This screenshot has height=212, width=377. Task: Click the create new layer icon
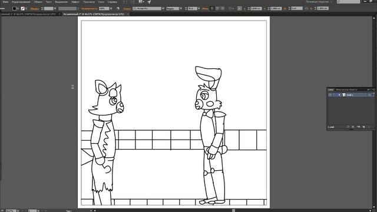[x=363, y=127]
